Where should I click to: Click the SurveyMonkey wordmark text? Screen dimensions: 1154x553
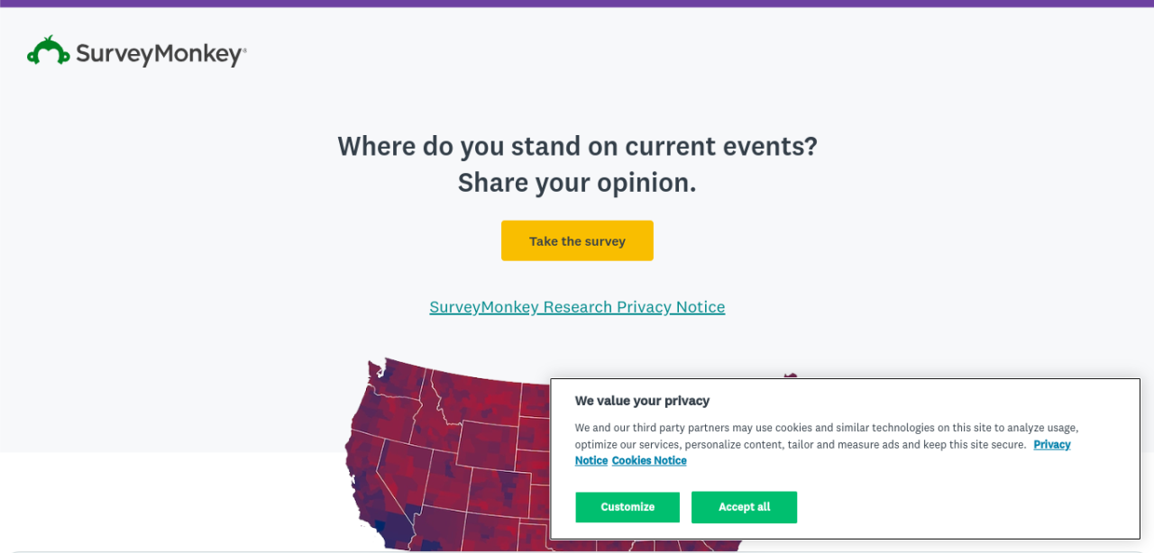point(160,54)
